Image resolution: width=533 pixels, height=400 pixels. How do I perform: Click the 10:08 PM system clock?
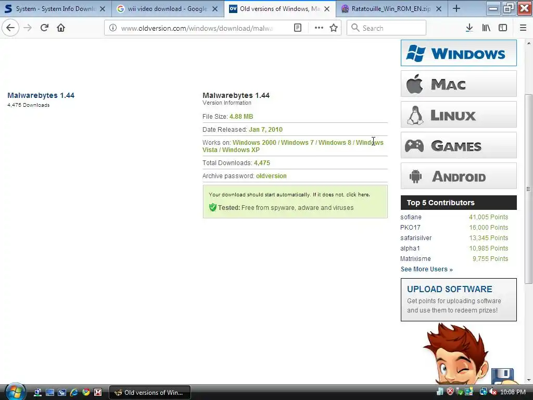click(513, 392)
